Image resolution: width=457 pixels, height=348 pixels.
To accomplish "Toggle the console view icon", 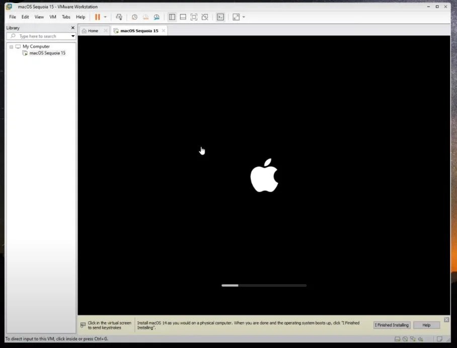I will tap(220, 17).
